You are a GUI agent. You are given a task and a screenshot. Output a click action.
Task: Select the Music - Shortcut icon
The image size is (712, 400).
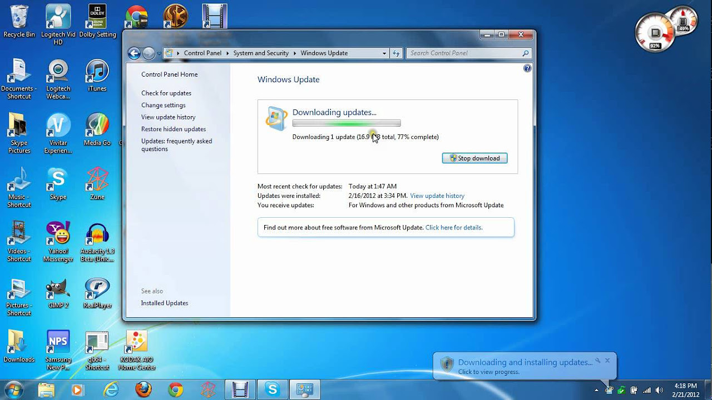pyautogui.click(x=19, y=188)
